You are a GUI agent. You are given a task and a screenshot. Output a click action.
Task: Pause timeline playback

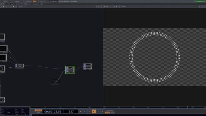(85, 111)
